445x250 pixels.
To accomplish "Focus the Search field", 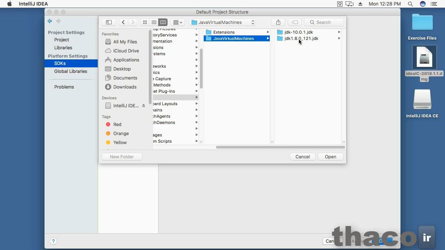I will [324, 22].
